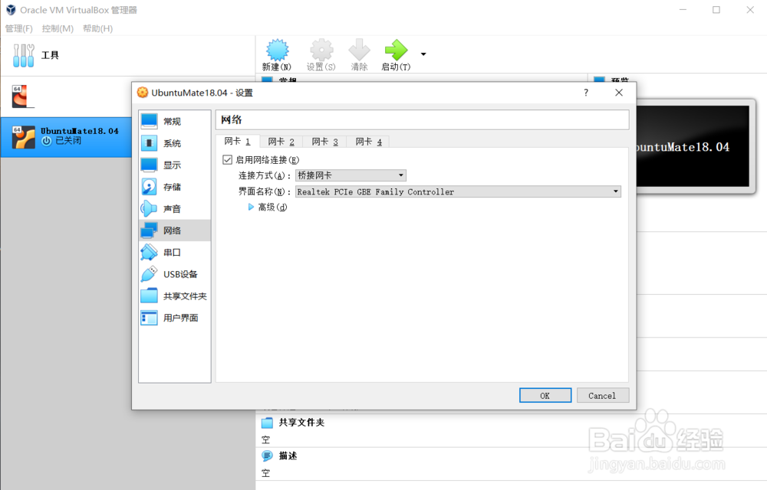The height and width of the screenshot is (490, 767).
Task: Open the 用户界面 (User Interface) settings category
Action: 174,318
